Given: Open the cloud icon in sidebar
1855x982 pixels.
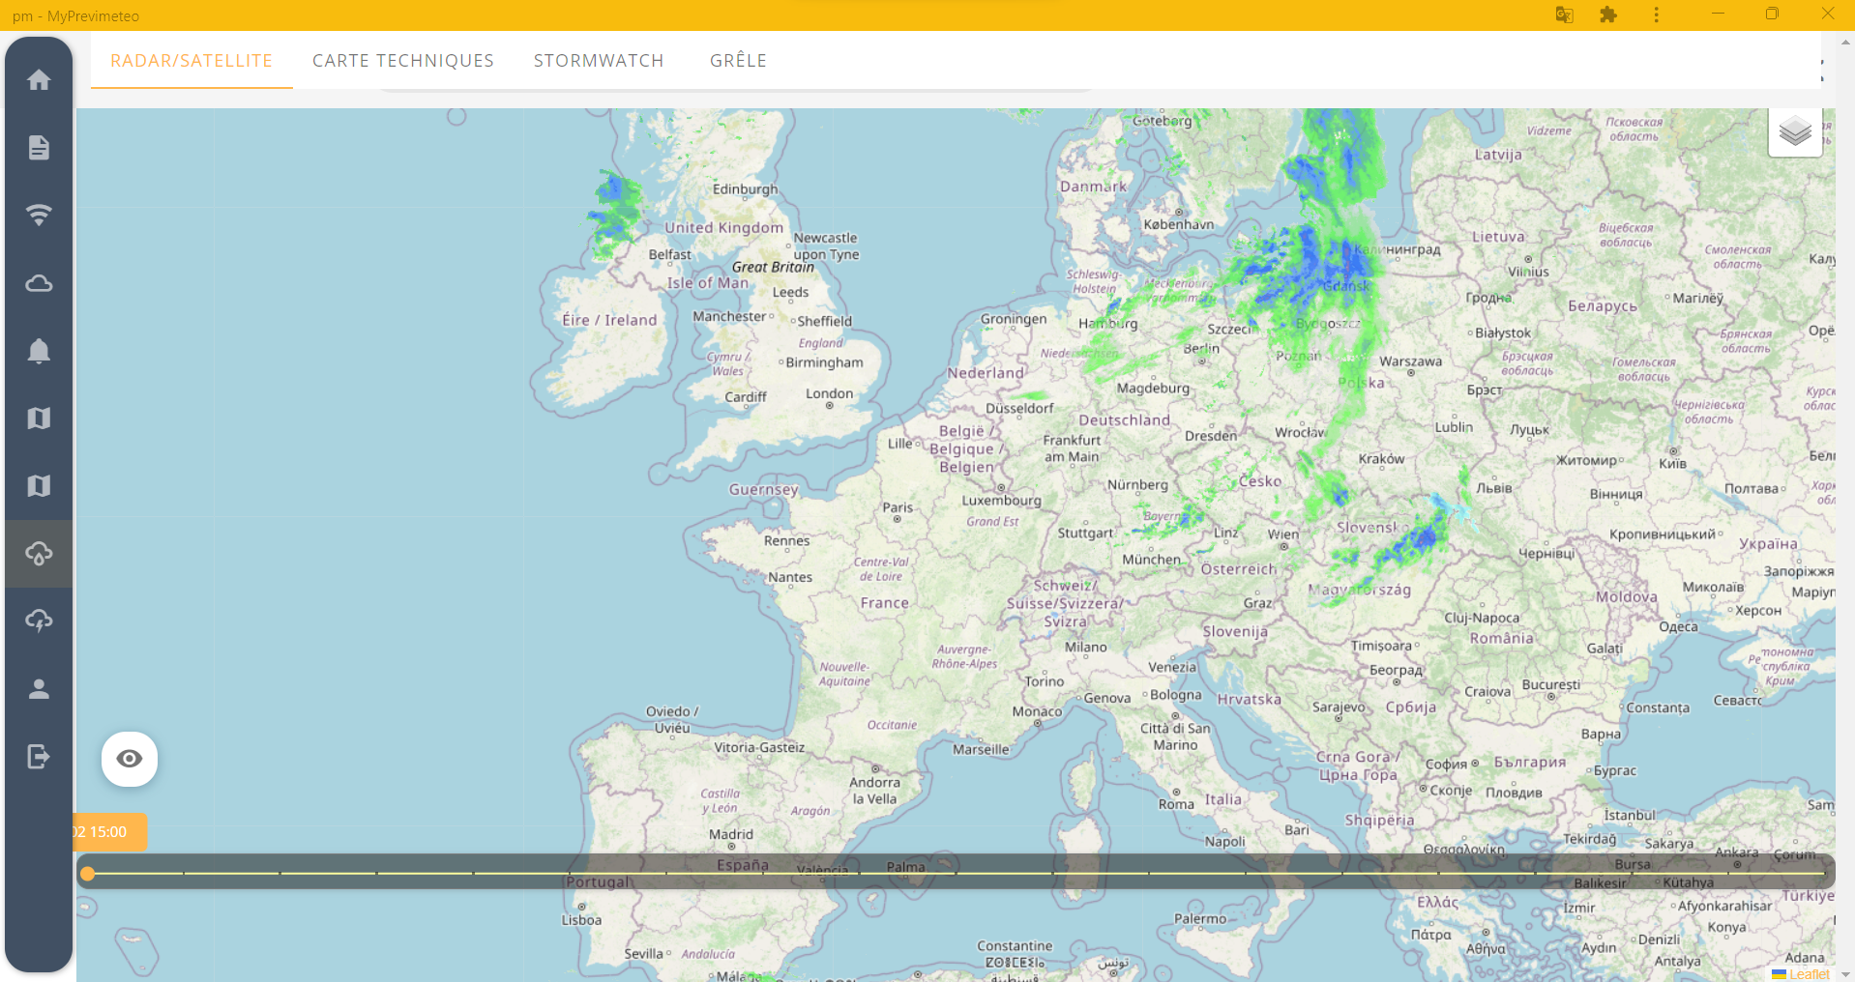Looking at the screenshot, I should point(39,283).
